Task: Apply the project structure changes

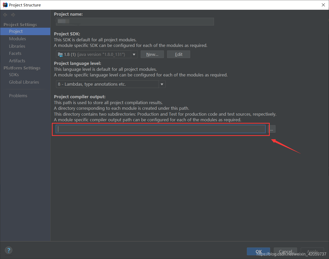Action: click(x=312, y=252)
